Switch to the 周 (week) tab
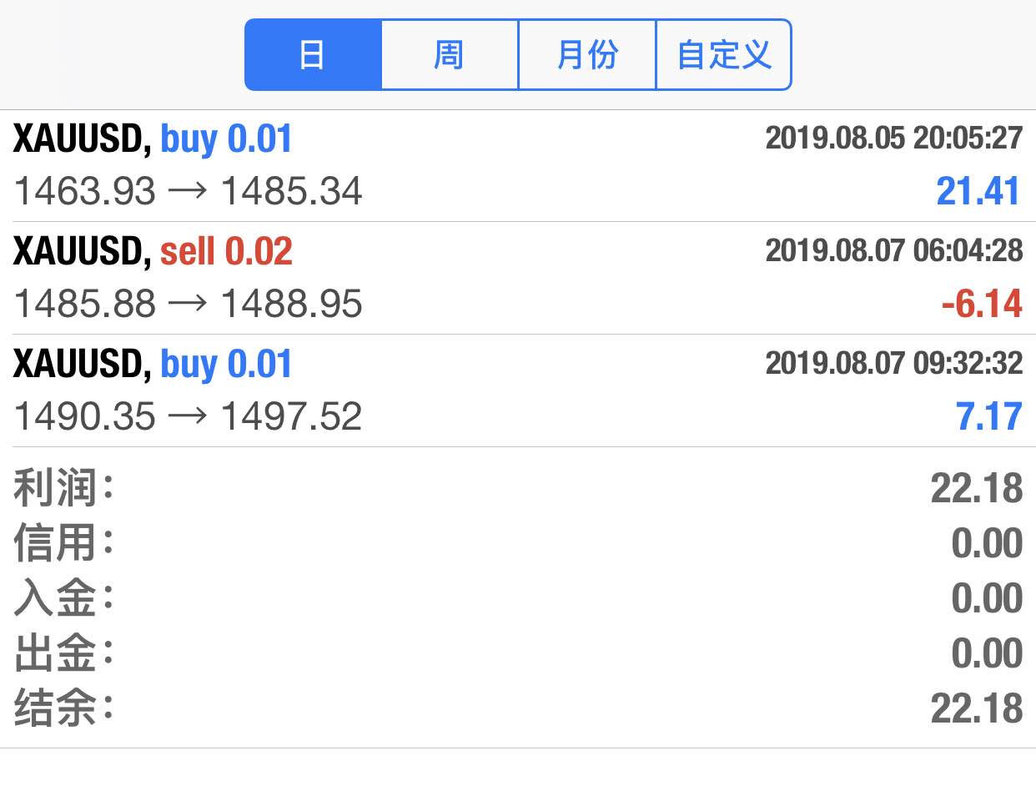Image resolution: width=1036 pixels, height=811 pixels. click(x=450, y=55)
